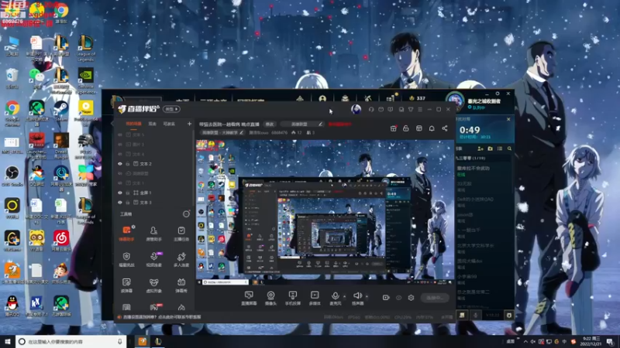
Task: Open the mail envelope icon in title bar
Action: click(x=381, y=109)
